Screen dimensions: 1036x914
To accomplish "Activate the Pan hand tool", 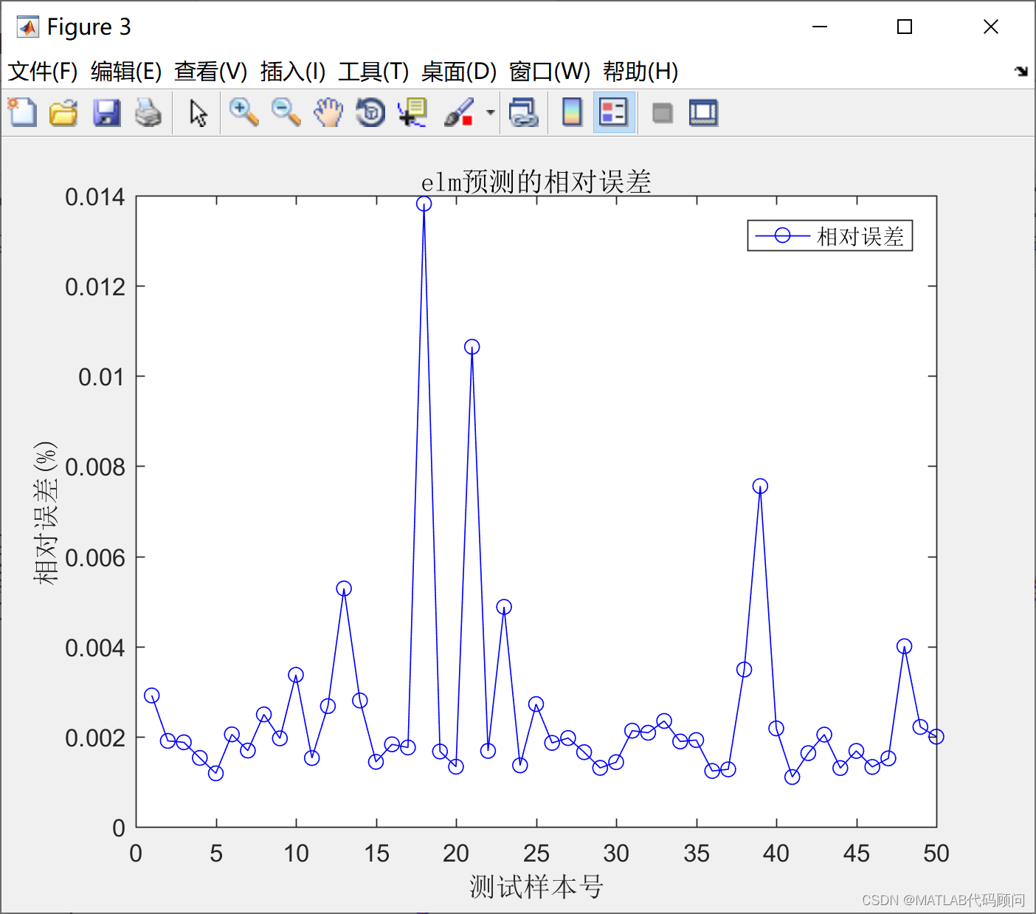I will tap(328, 112).
